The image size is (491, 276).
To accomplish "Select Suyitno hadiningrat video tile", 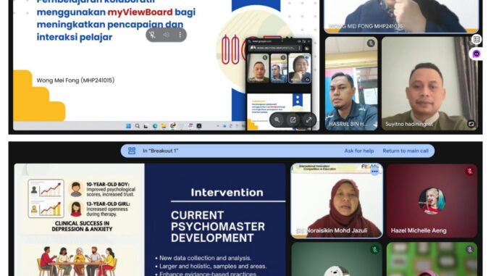I will click(429, 83).
